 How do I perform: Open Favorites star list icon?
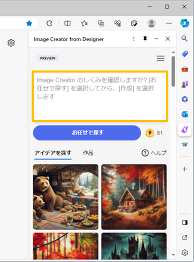[84, 23]
